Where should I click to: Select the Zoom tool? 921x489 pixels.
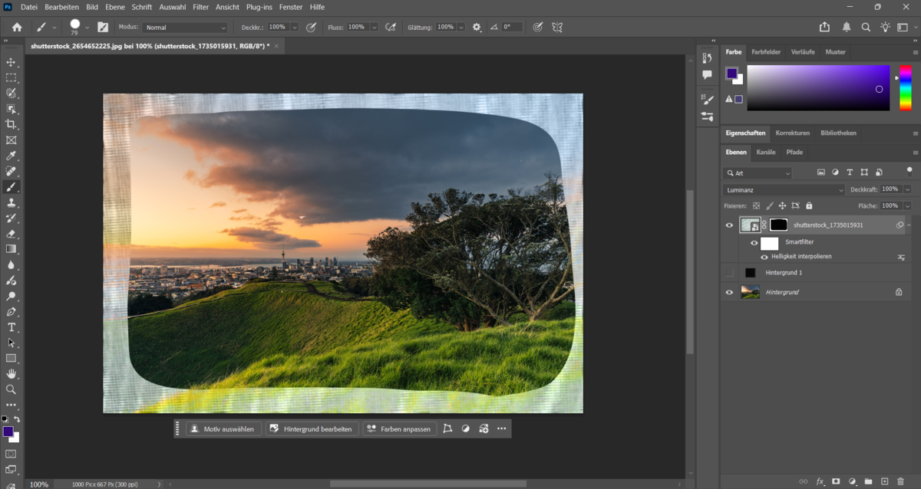[12, 389]
